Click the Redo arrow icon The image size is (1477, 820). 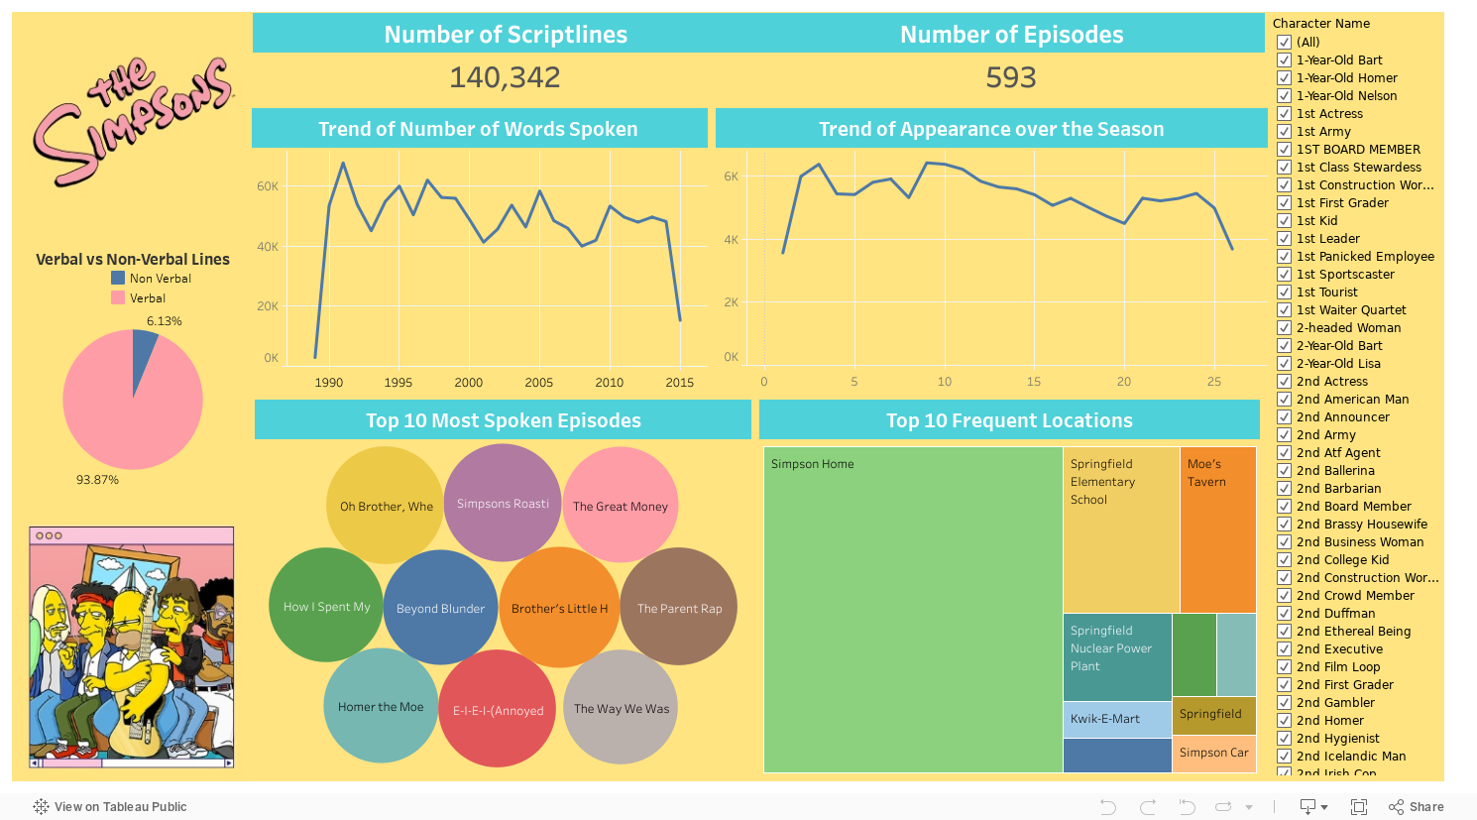click(1148, 807)
